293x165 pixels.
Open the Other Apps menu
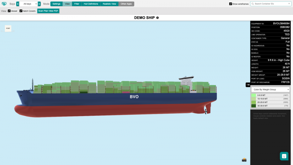(x=126, y=4)
